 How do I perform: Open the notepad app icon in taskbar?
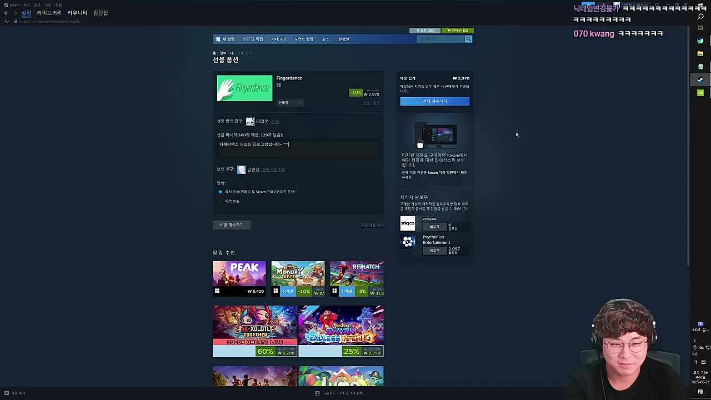click(x=700, y=67)
